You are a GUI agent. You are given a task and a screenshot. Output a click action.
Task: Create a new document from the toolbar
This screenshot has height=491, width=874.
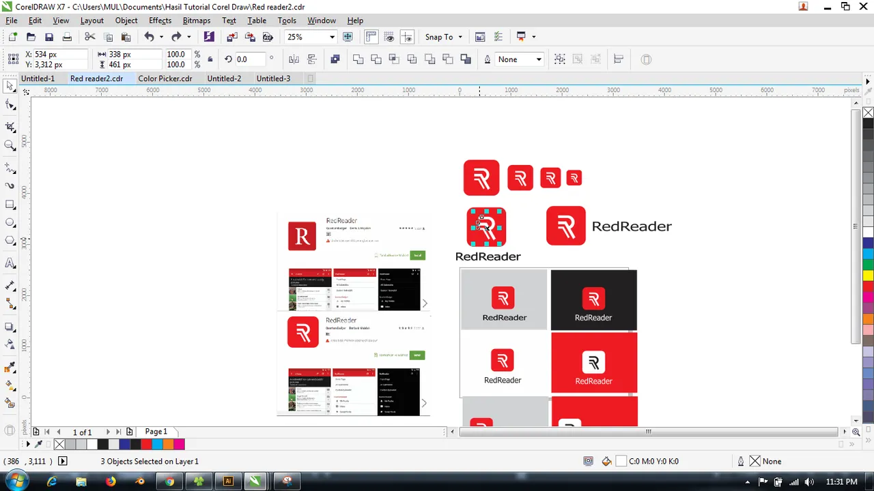12,37
